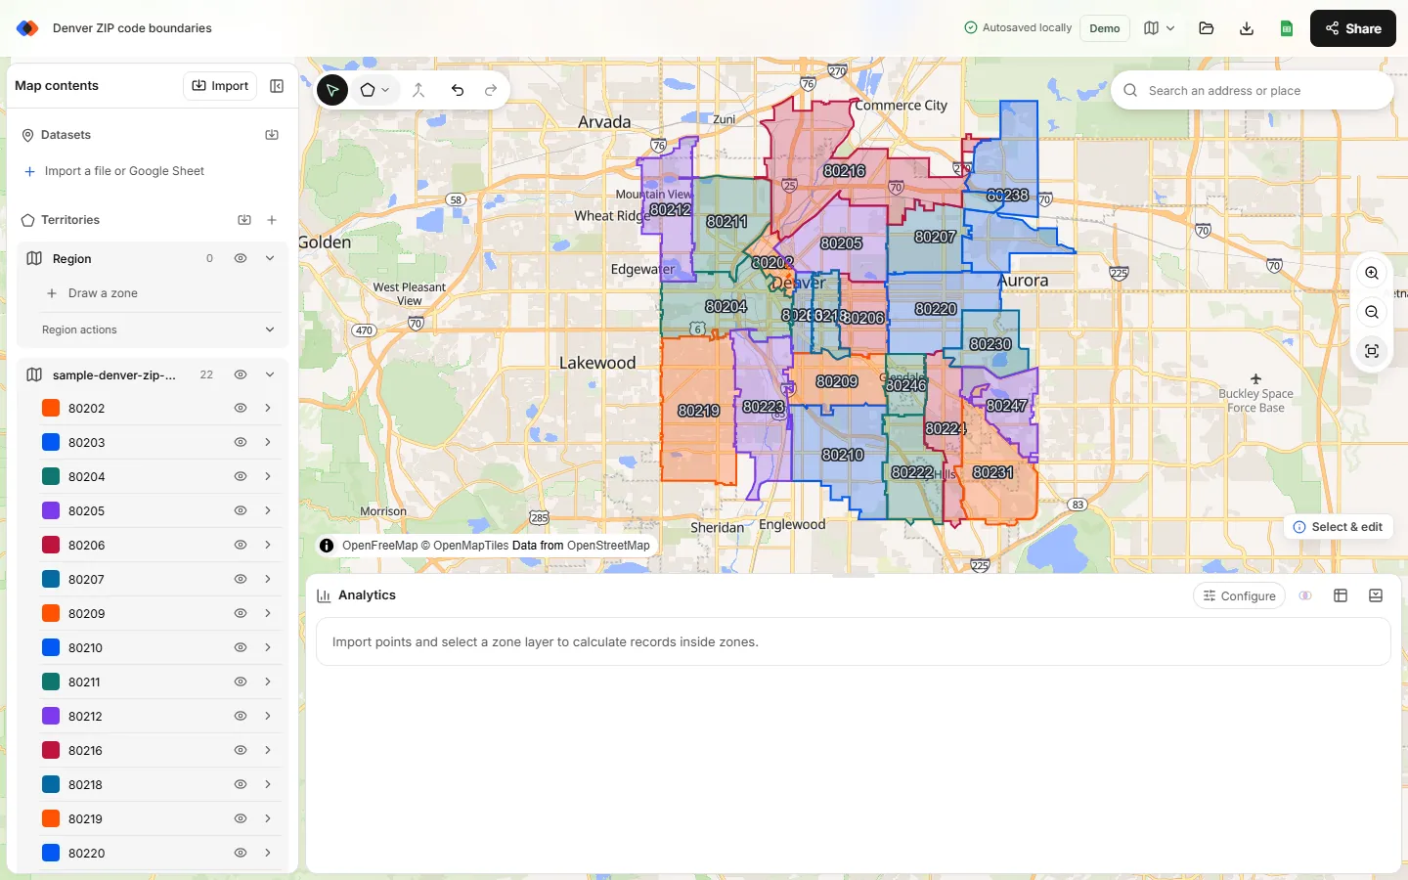Expand the Region actions dropdown
1408x880 pixels.
270,330
